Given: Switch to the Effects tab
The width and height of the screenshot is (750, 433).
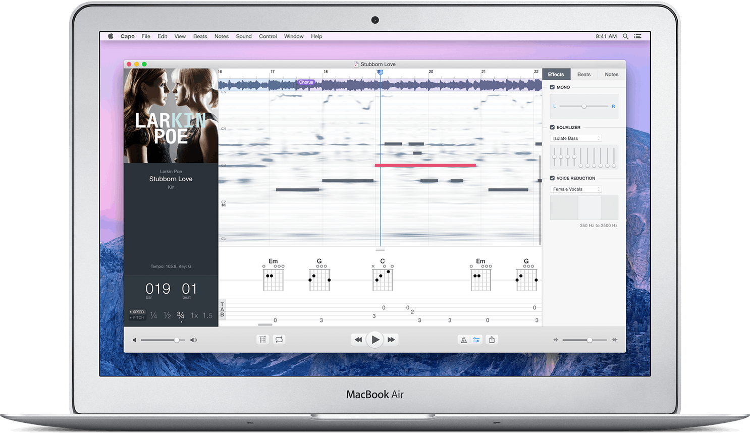Looking at the screenshot, I should [x=556, y=74].
